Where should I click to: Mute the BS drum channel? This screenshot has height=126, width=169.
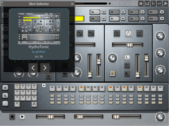pos(123,19)
